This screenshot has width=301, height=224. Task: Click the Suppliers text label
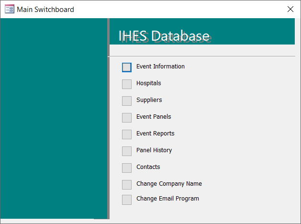coord(149,100)
